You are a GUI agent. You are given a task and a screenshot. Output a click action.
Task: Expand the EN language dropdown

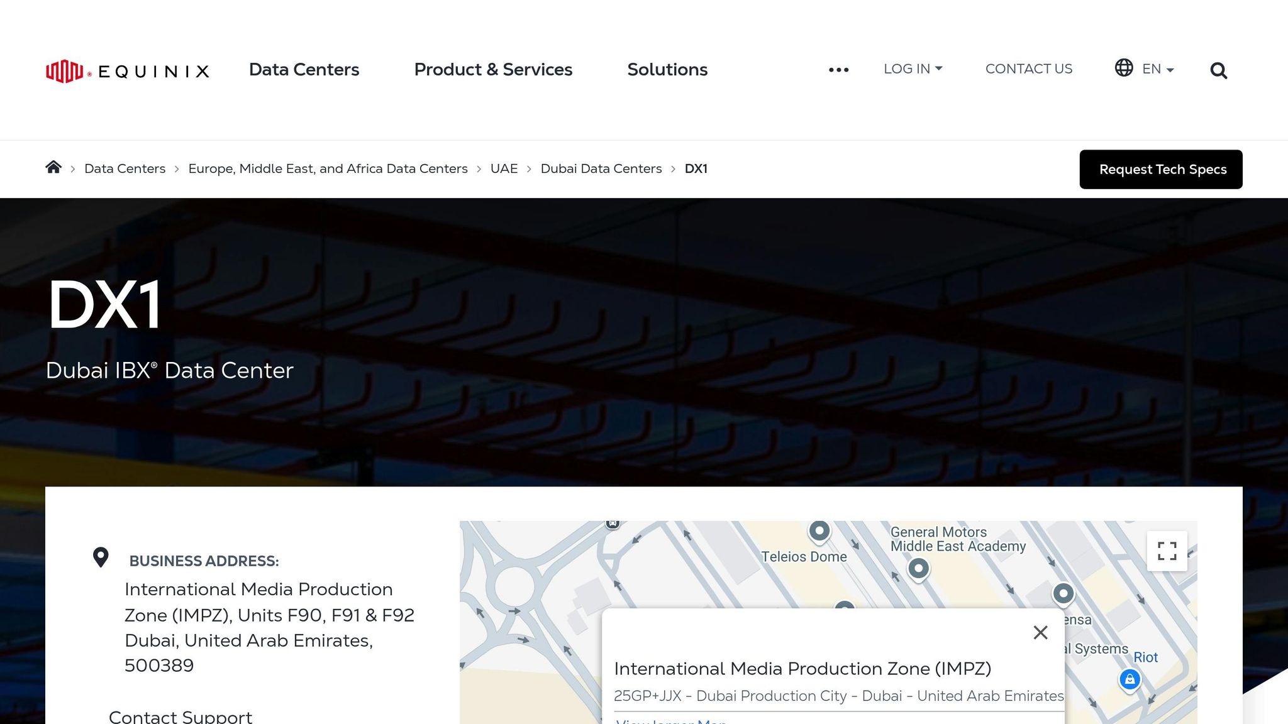pyautogui.click(x=1158, y=69)
